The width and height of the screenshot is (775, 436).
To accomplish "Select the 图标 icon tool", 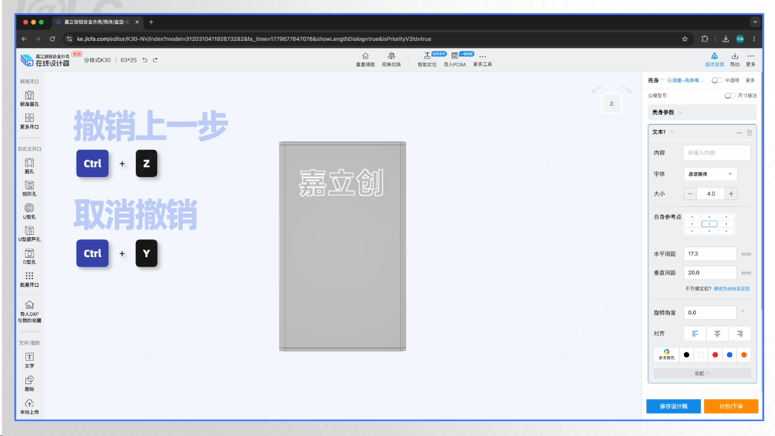I will coord(29,383).
